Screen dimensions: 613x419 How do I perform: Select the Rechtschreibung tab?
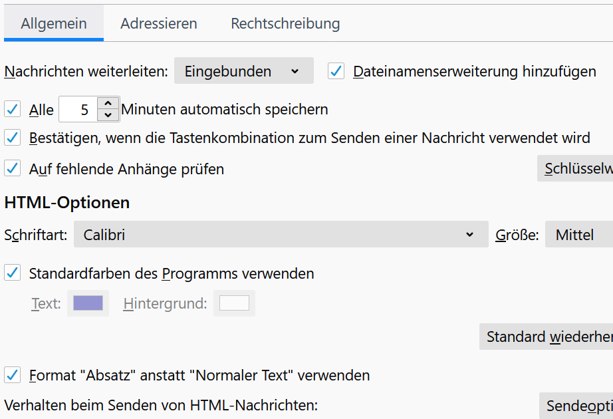coord(285,24)
